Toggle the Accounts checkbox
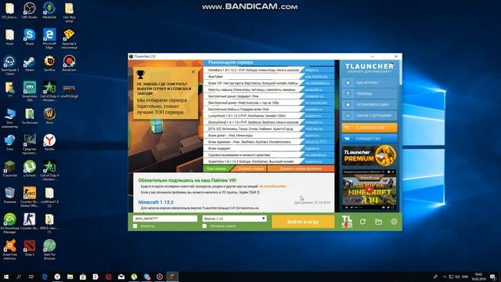Image resolution: width=501 pixels, height=282 pixels. pos(135,226)
